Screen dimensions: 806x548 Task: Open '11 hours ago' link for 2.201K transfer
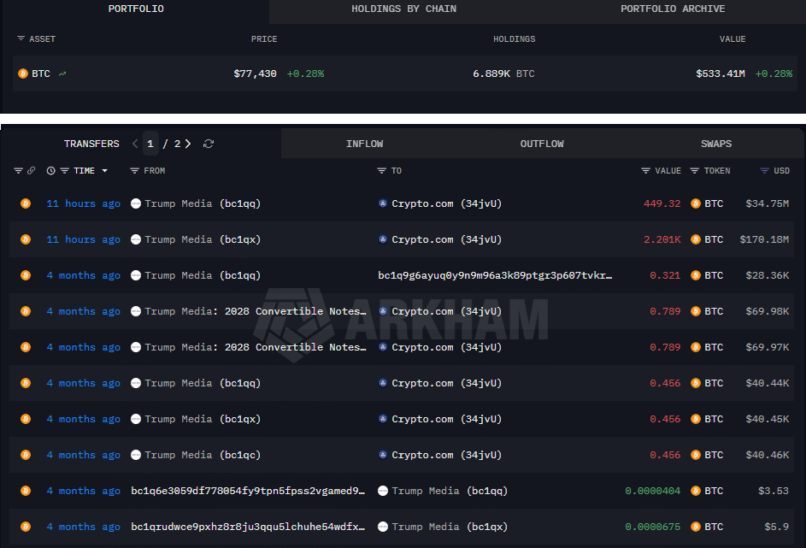(83, 239)
